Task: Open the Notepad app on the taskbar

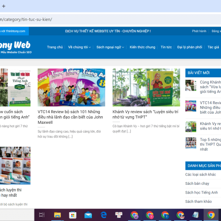Action: [x=196, y=215]
